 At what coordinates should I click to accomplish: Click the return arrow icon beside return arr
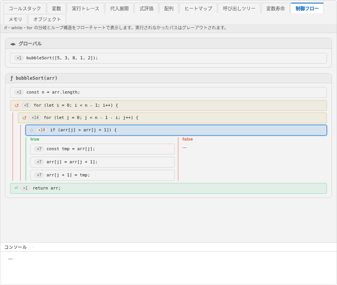(16, 188)
